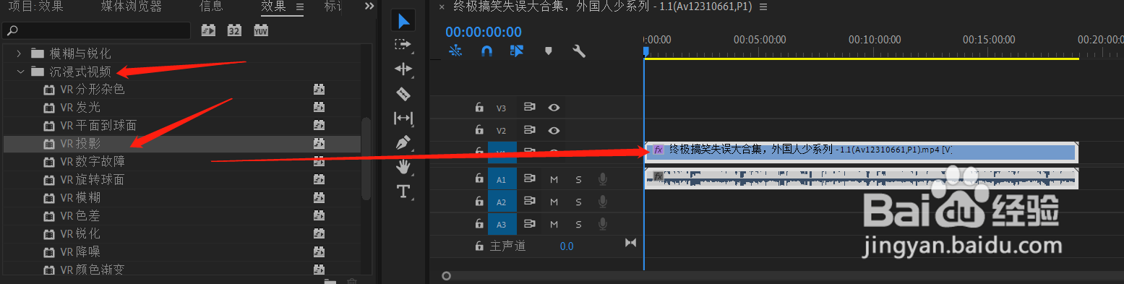The height and width of the screenshot is (284, 1124).
Task: Click the 00:00:00:00 playhead timecode
Action: [484, 32]
